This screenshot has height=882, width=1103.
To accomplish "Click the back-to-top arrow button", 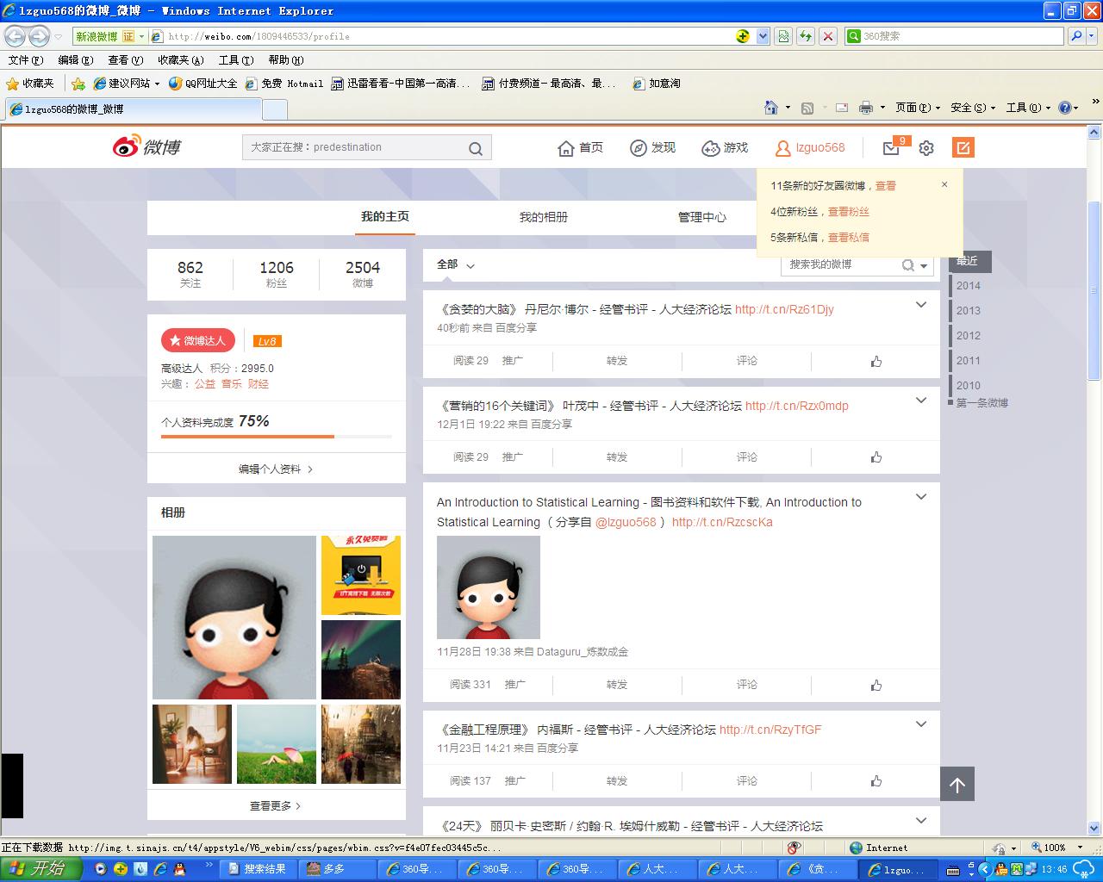I will coord(957,784).
